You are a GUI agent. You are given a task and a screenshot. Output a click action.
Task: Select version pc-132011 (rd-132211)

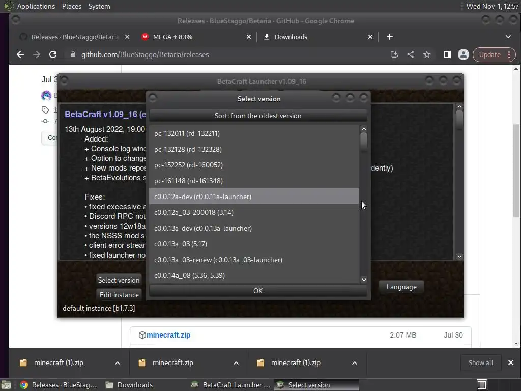254,133
